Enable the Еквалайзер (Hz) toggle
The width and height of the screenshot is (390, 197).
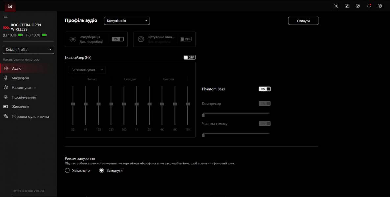pyautogui.click(x=189, y=57)
